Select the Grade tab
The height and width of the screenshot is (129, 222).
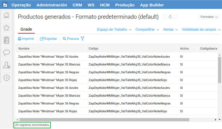pos(26,29)
